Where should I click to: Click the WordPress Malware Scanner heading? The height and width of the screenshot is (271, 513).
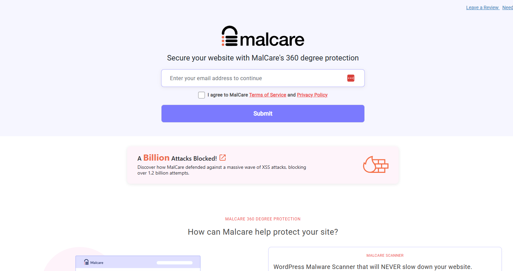point(373,267)
